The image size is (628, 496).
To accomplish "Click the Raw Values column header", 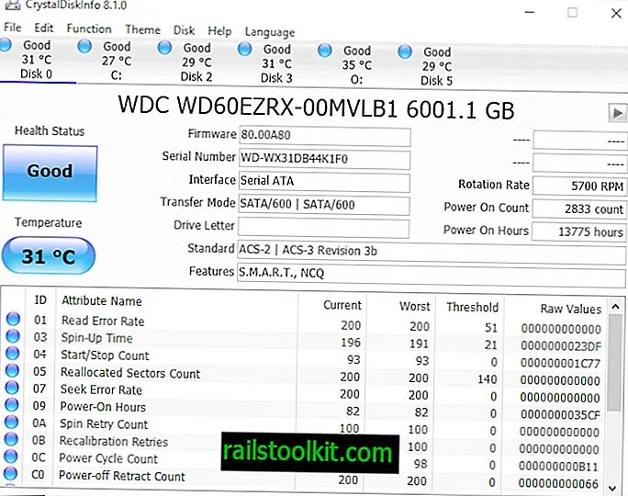I will click(x=571, y=309).
